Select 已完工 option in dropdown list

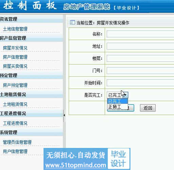tap(118, 101)
